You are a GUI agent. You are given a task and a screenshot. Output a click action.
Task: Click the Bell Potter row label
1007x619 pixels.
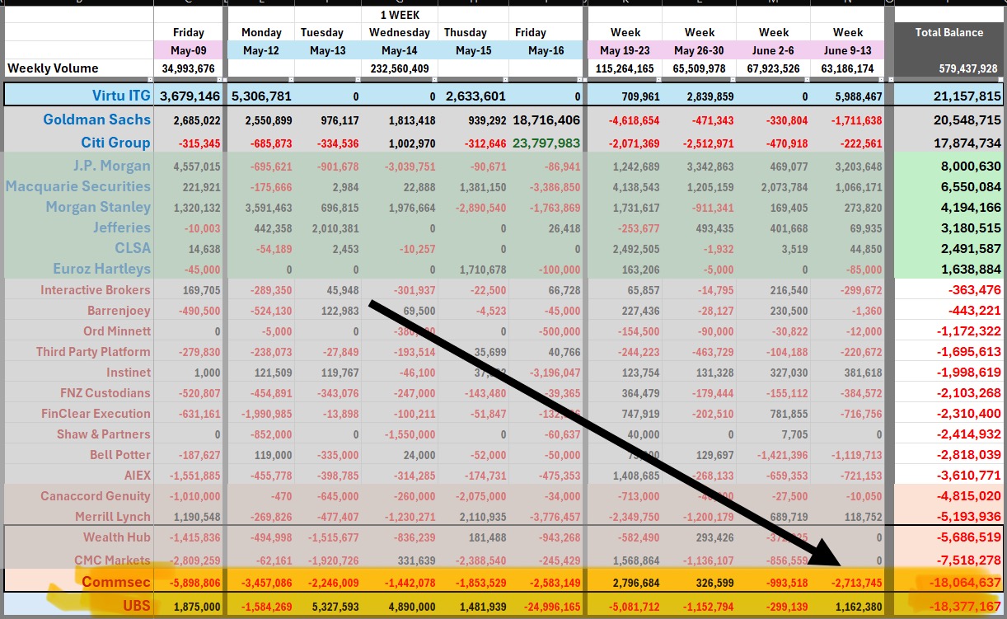pyautogui.click(x=120, y=455)
